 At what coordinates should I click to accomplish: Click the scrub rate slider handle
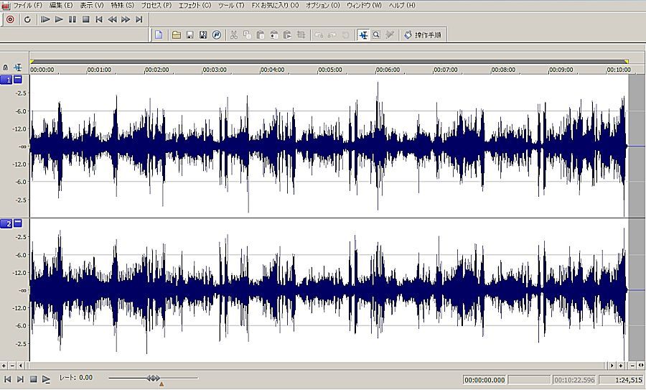coord(153,378)
